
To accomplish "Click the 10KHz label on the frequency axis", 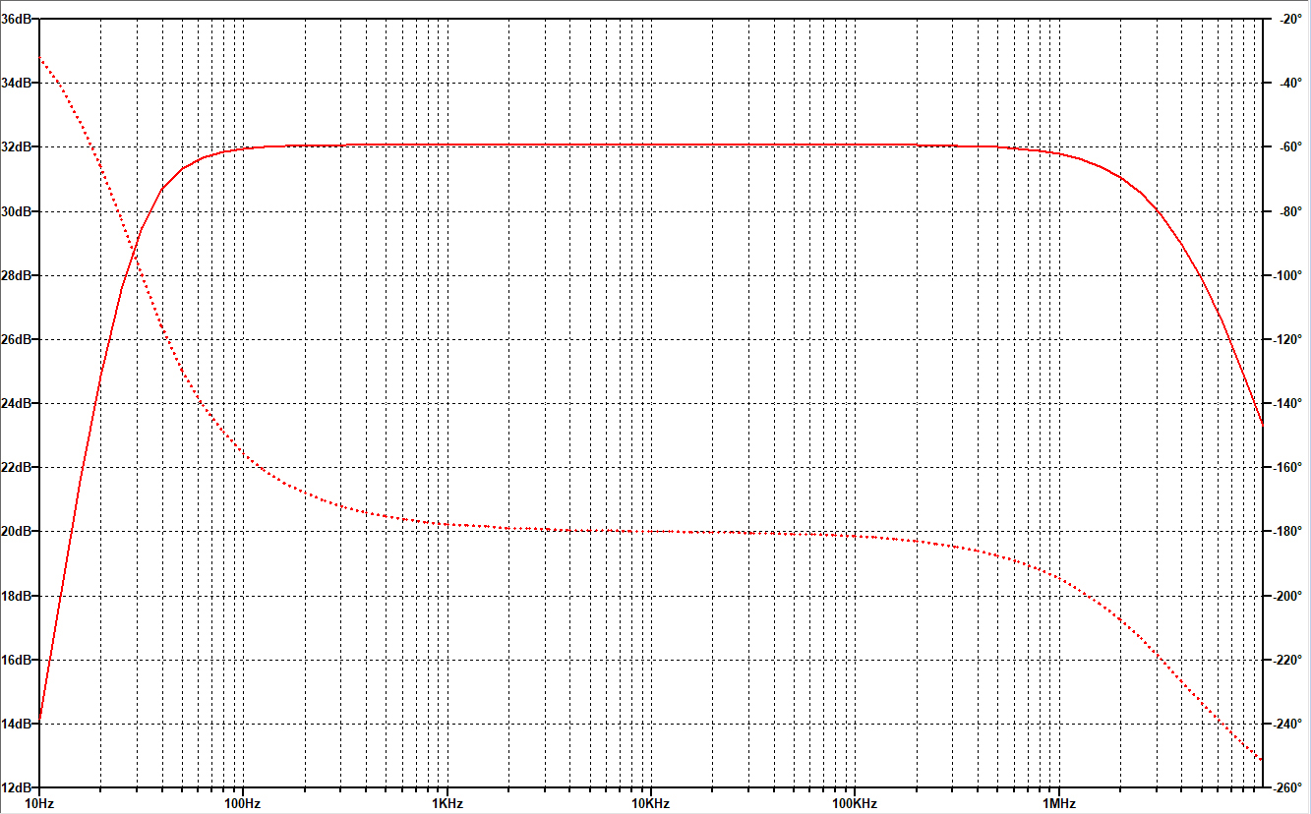I will (x=650, y=804).
